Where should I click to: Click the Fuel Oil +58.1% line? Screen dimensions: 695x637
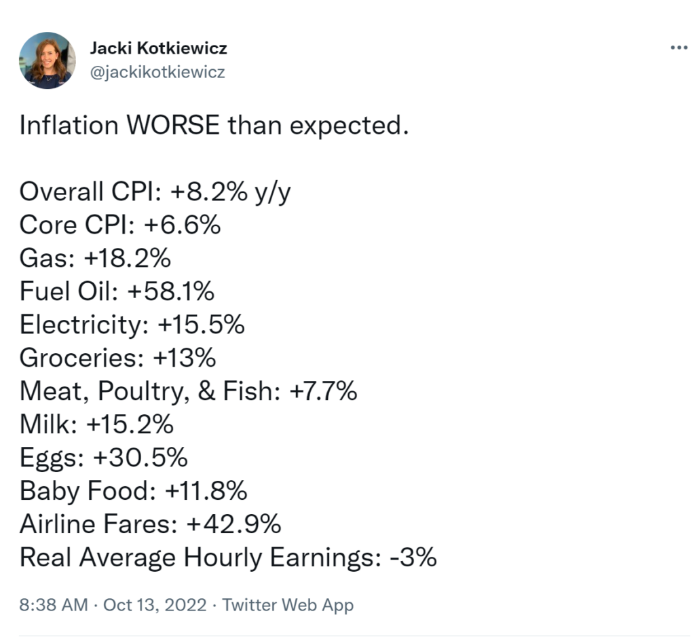coord(117,291)
